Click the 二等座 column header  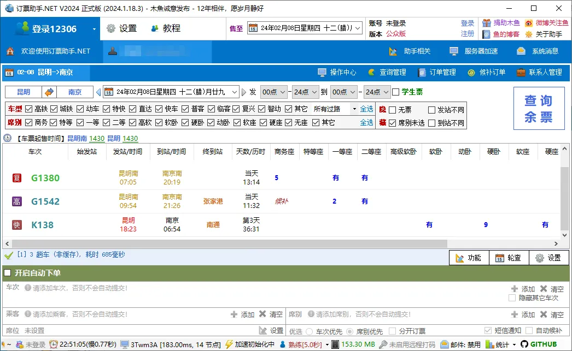371,152
